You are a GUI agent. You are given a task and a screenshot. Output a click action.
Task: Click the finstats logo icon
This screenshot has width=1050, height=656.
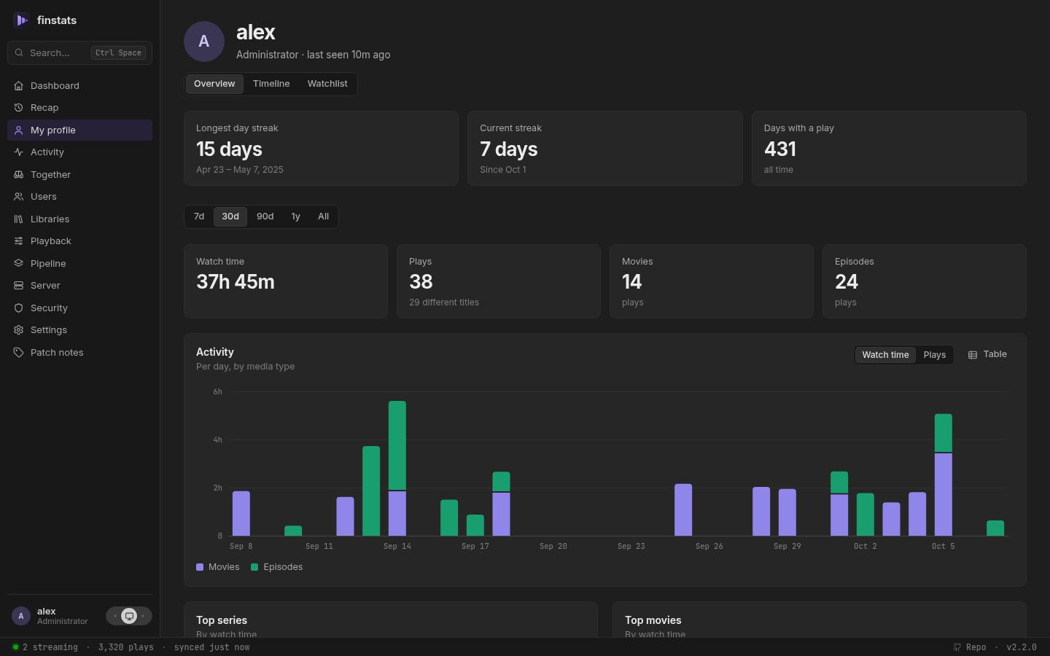21,20
